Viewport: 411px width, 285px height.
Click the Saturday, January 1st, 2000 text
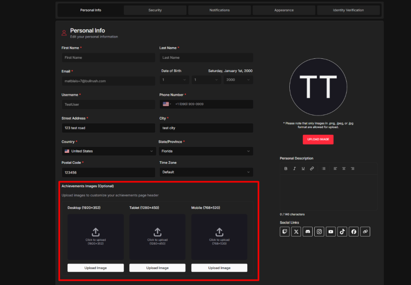point(230,71)
